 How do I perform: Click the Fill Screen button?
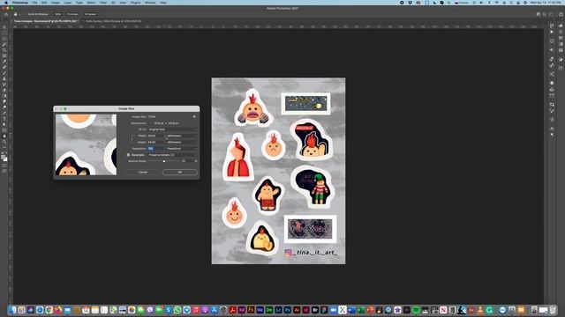click(x=90, y=14)
